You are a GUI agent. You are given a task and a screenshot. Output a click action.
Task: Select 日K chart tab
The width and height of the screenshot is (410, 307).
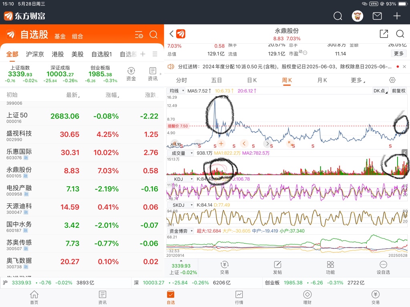point(252,80)
